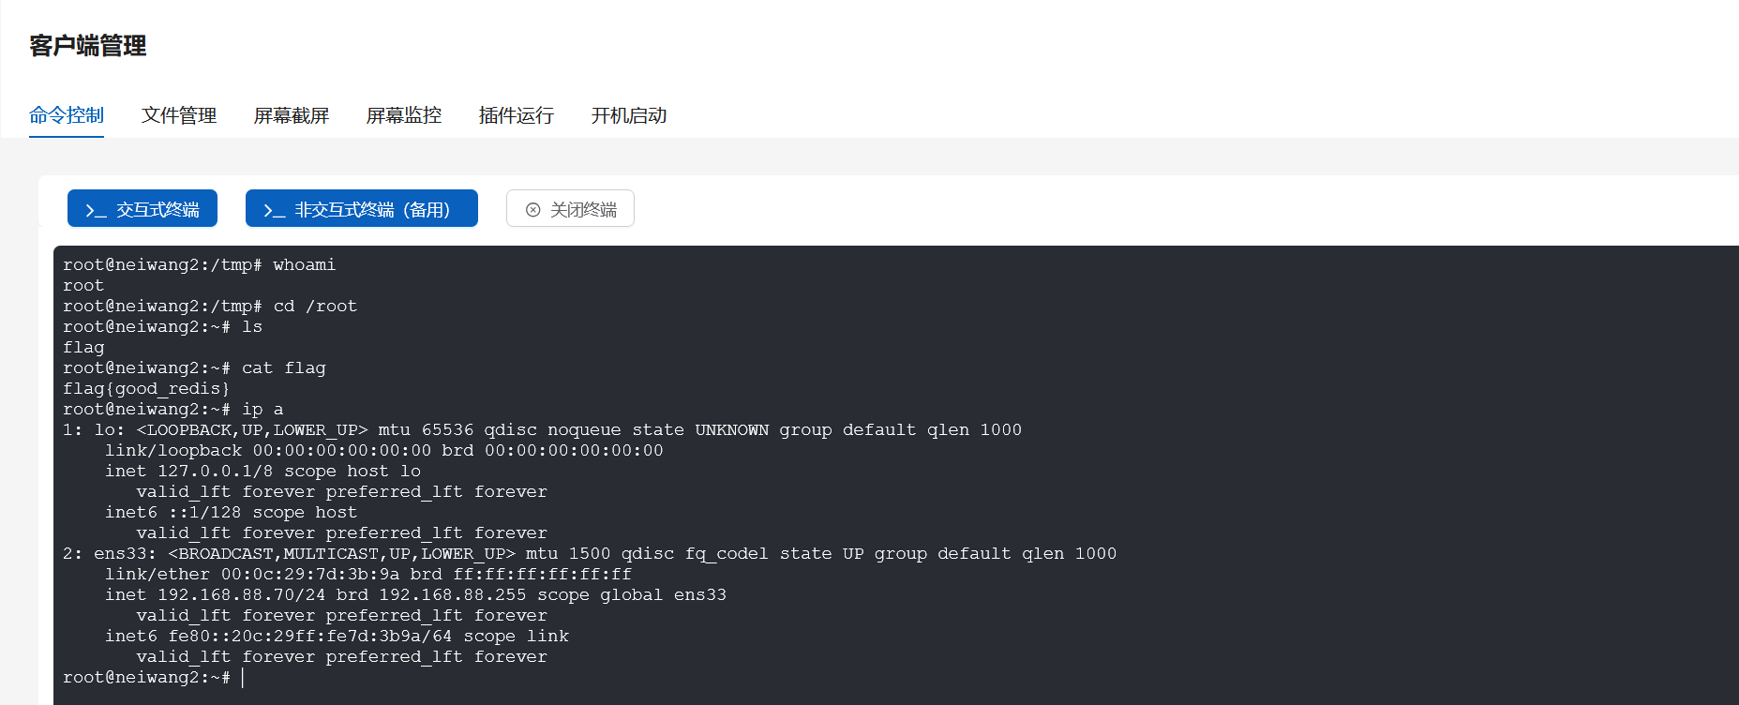Launch the 非交互式终端（备用） backup terminal
Screen dimensions: 1739x705
click(x=361, y=208)
